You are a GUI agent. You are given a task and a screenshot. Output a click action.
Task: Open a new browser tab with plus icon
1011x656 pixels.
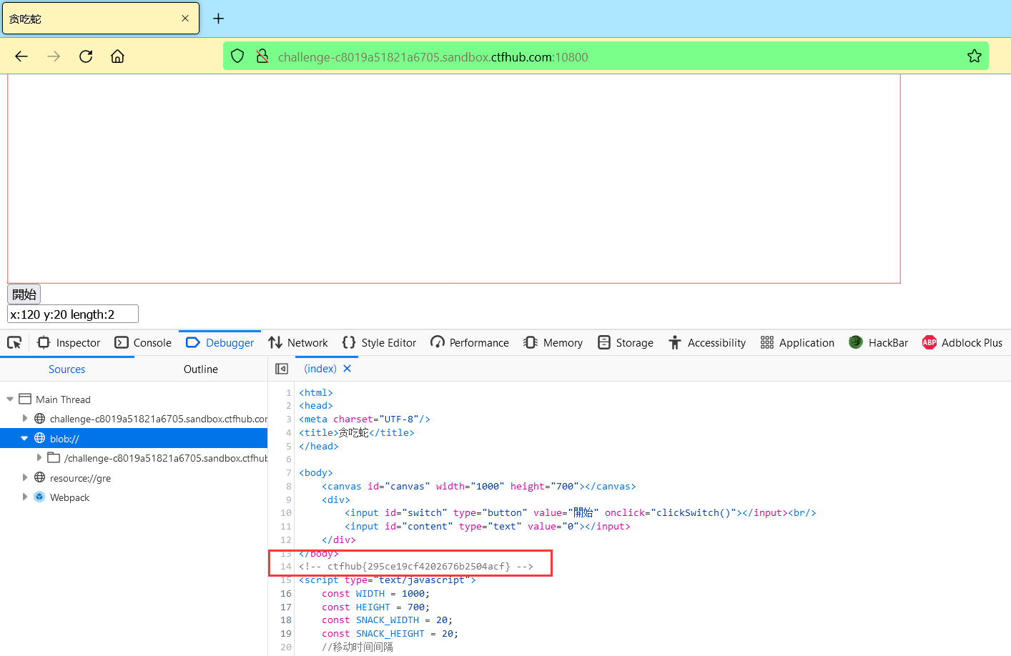pyautogui.click(x=219, y=19)
